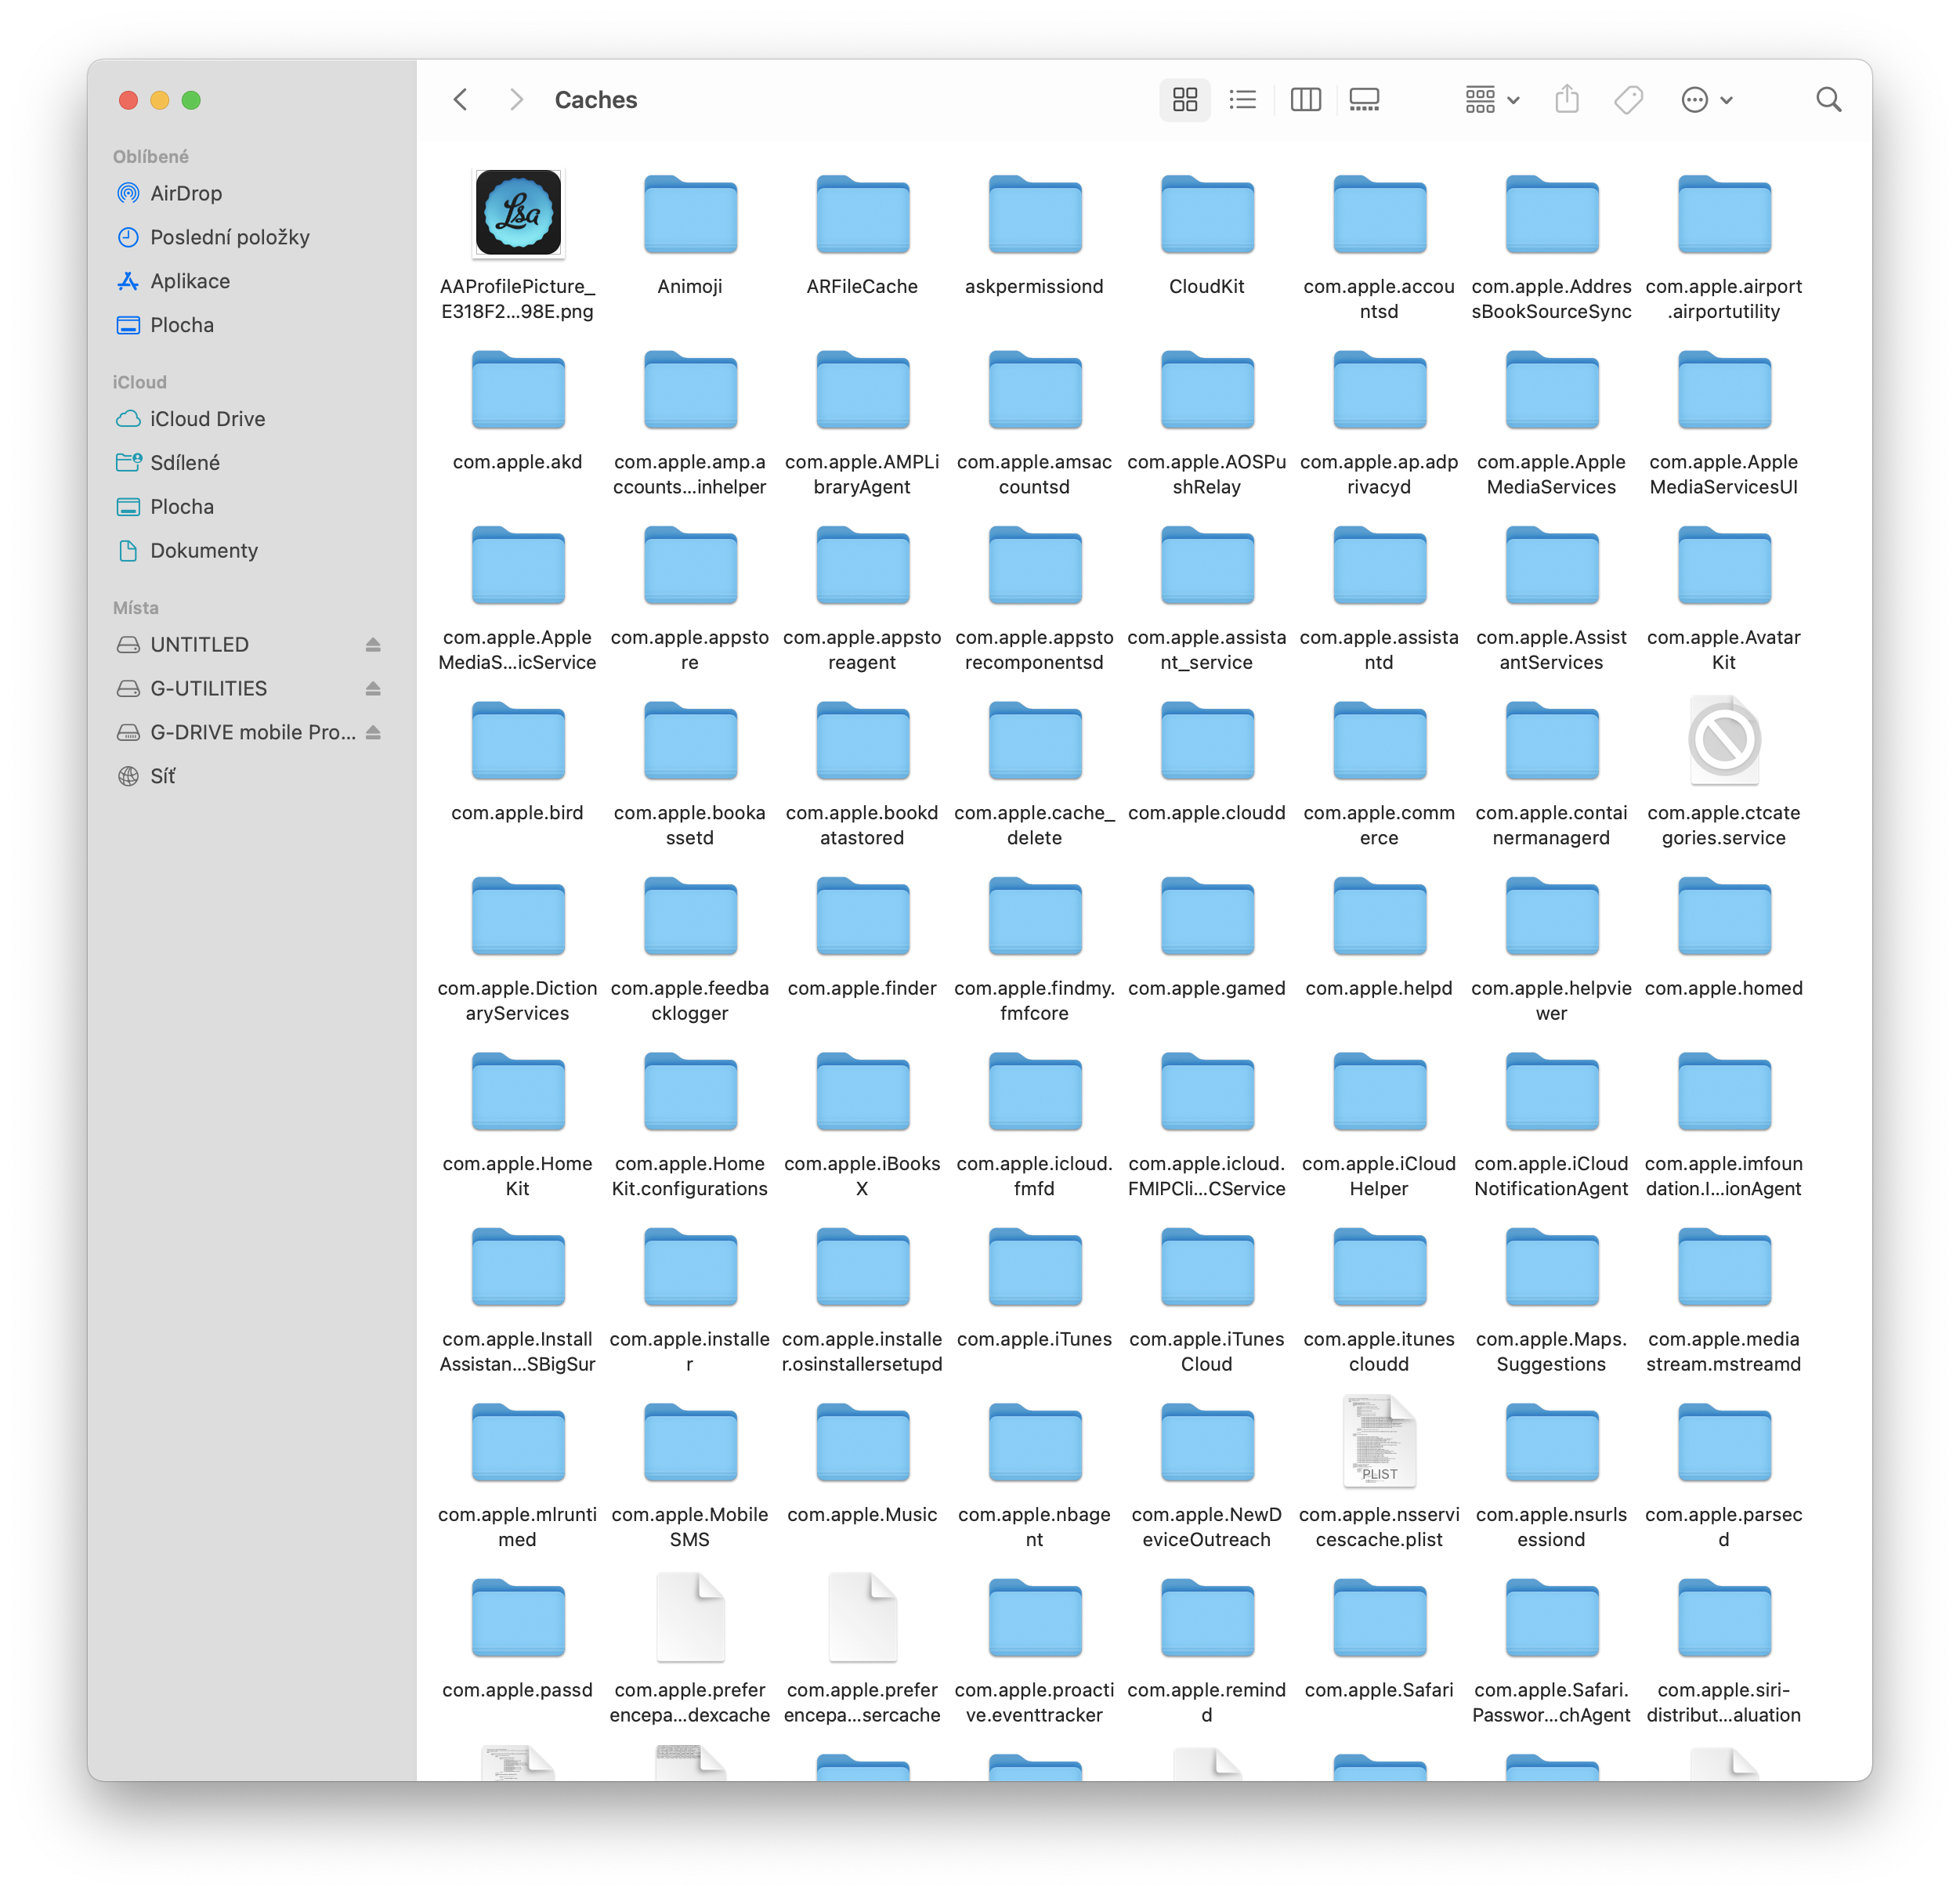
Task: Open the search magnifier
Action: point(1828,100)
